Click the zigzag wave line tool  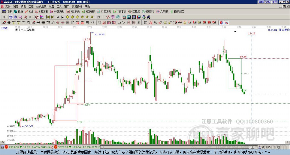tap(124, 23)
